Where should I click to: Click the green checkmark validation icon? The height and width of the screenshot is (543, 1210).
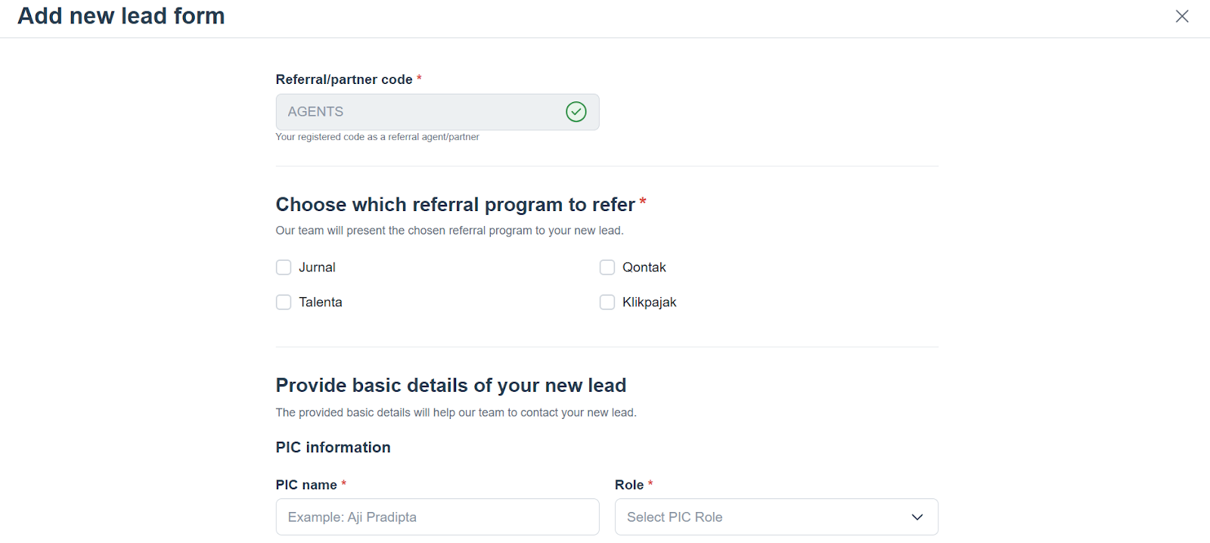576,112
